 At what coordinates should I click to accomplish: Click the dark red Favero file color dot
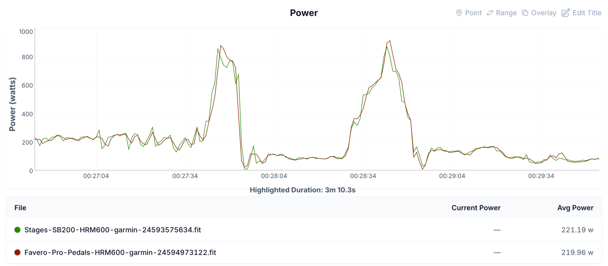(17, 252)
